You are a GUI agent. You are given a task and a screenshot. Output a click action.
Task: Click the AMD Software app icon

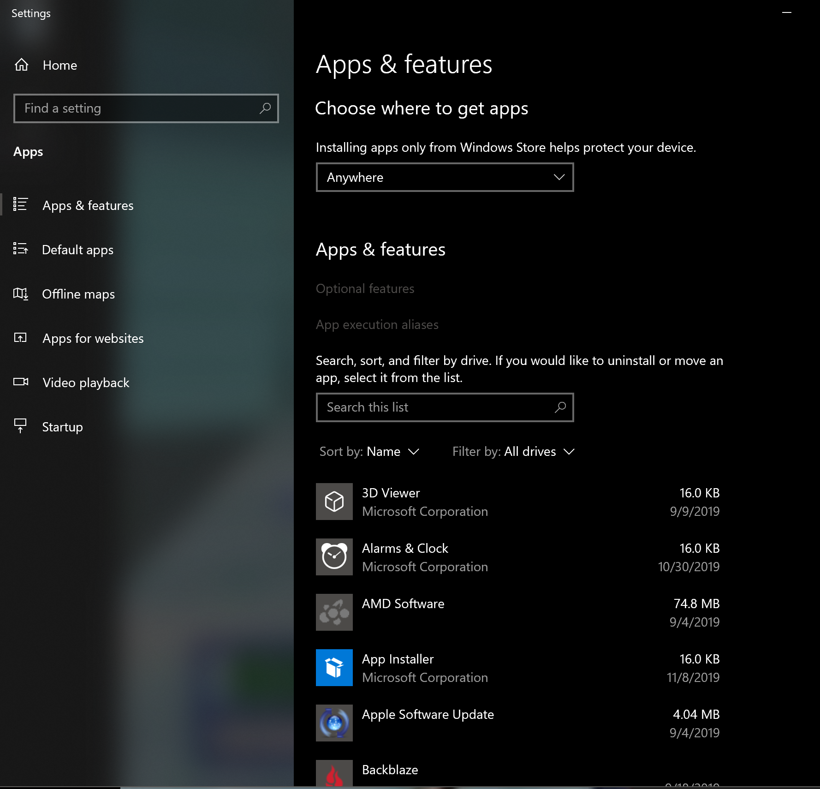tap(334, 612)
